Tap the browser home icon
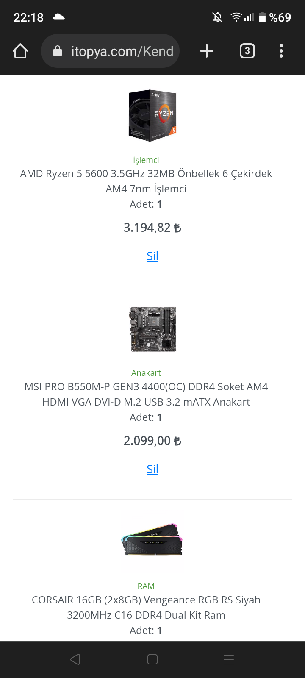305x678 pixels. pyautogui.click(x=20, y=51)
